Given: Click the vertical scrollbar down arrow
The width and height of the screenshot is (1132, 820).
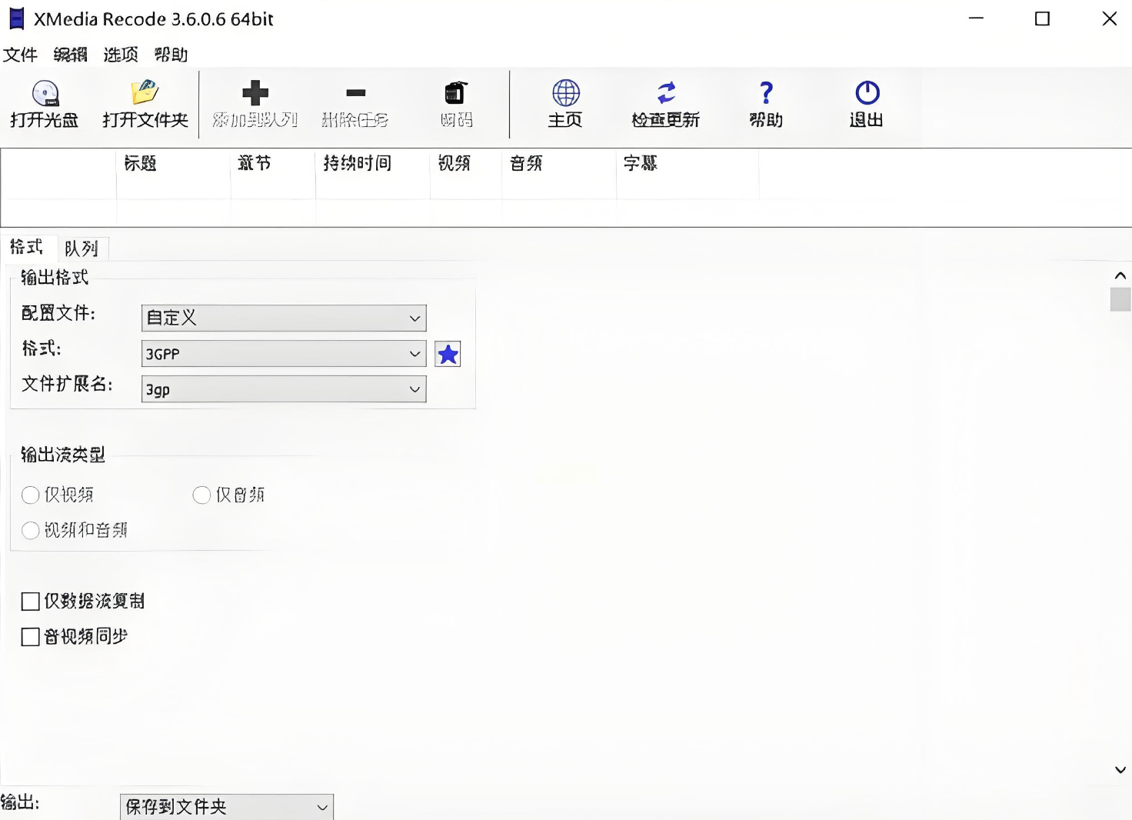Looking at the screenshot, I should coord(1120,770).
